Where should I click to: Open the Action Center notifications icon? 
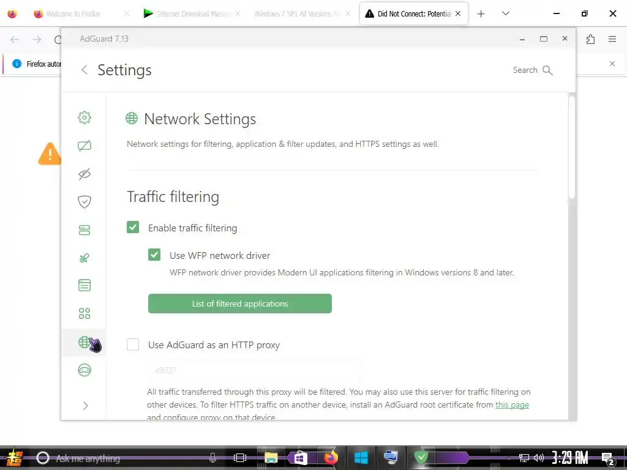[608, 458]
